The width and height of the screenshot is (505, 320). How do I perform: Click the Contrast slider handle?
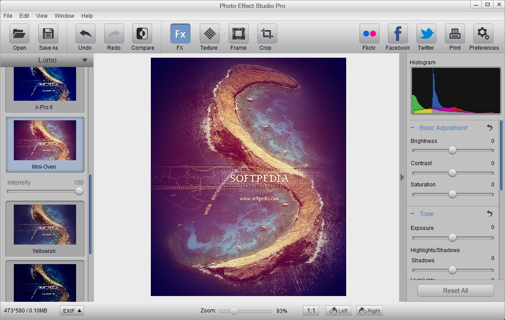452,173
